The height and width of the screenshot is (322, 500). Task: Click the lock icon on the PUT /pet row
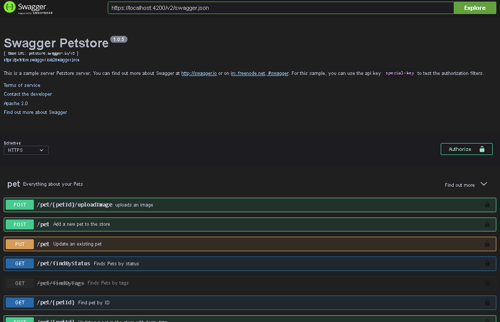click(x=488, y=243)
